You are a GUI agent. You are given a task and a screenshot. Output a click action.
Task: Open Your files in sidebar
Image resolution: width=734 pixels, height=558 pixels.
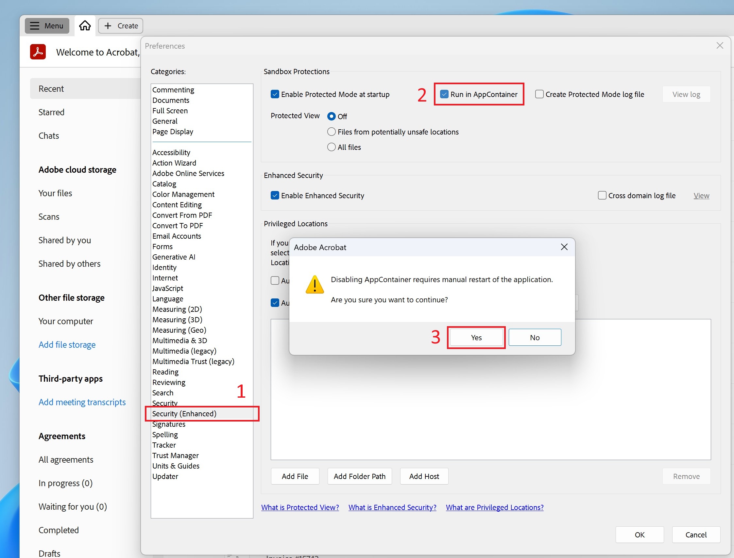pos(55,193)
